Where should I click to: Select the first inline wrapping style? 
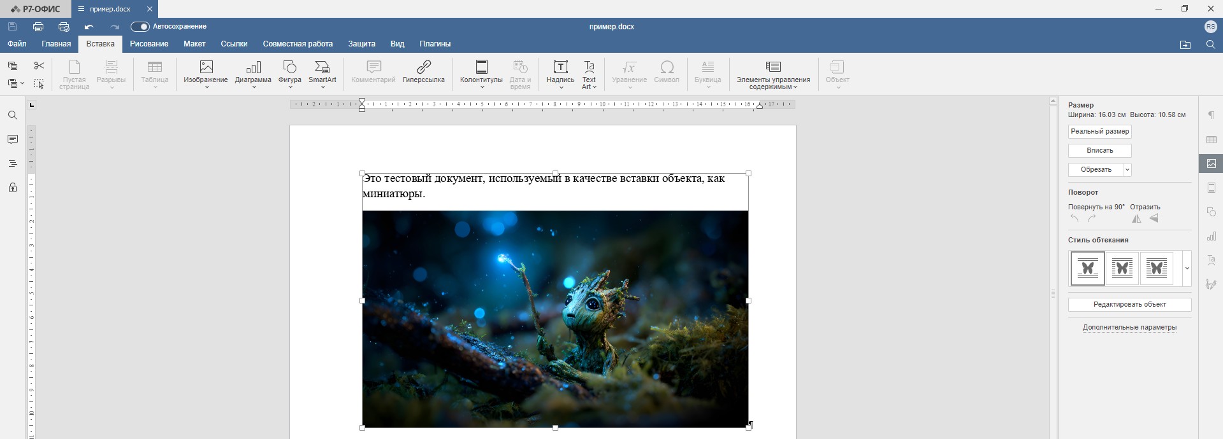tap(1087, 268)
